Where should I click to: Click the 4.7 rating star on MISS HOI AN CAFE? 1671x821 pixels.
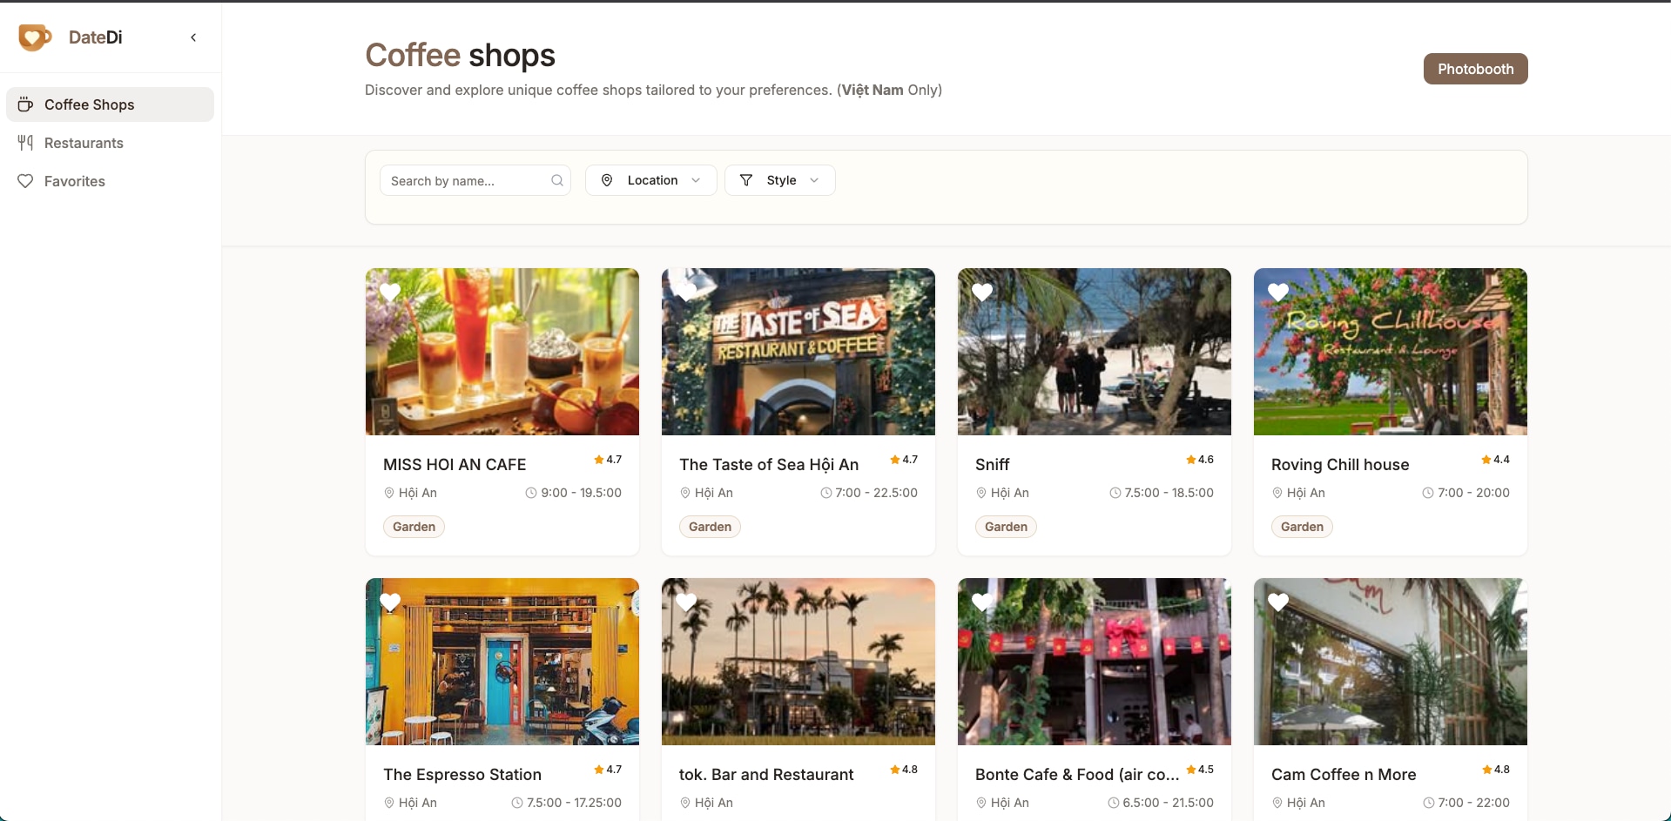coord(599,460)
